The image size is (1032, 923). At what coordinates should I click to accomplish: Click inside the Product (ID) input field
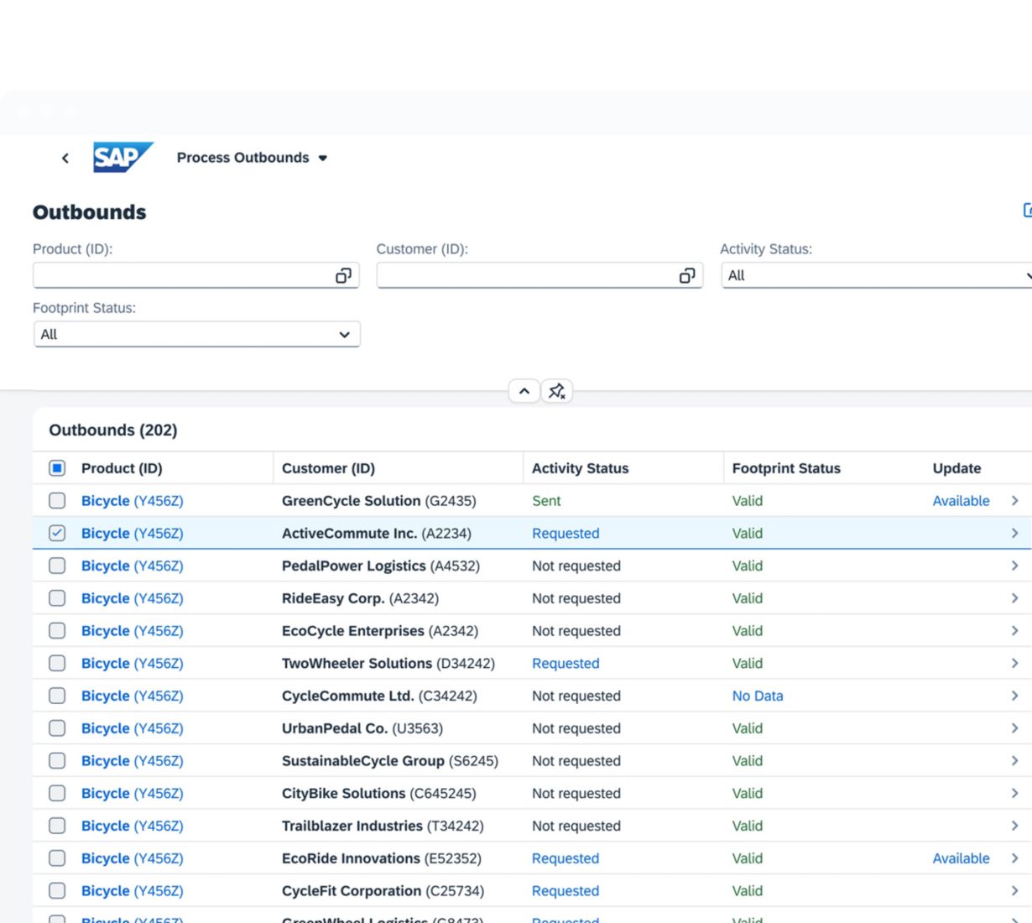[180, 276]
